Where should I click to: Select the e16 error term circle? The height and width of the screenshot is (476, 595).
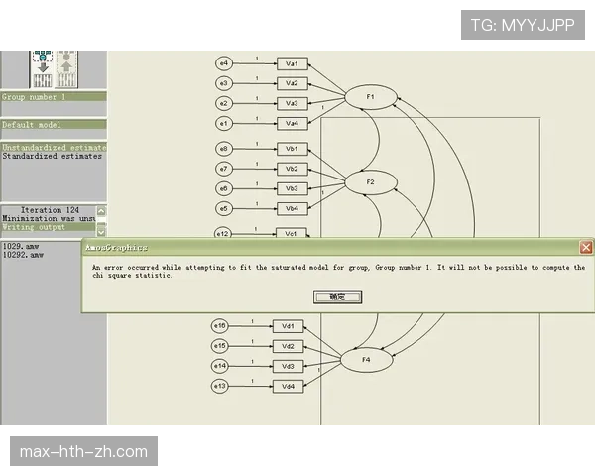tap(220, 326)
